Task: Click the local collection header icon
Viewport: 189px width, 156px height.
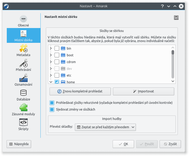Action: (x=176, y=18)
